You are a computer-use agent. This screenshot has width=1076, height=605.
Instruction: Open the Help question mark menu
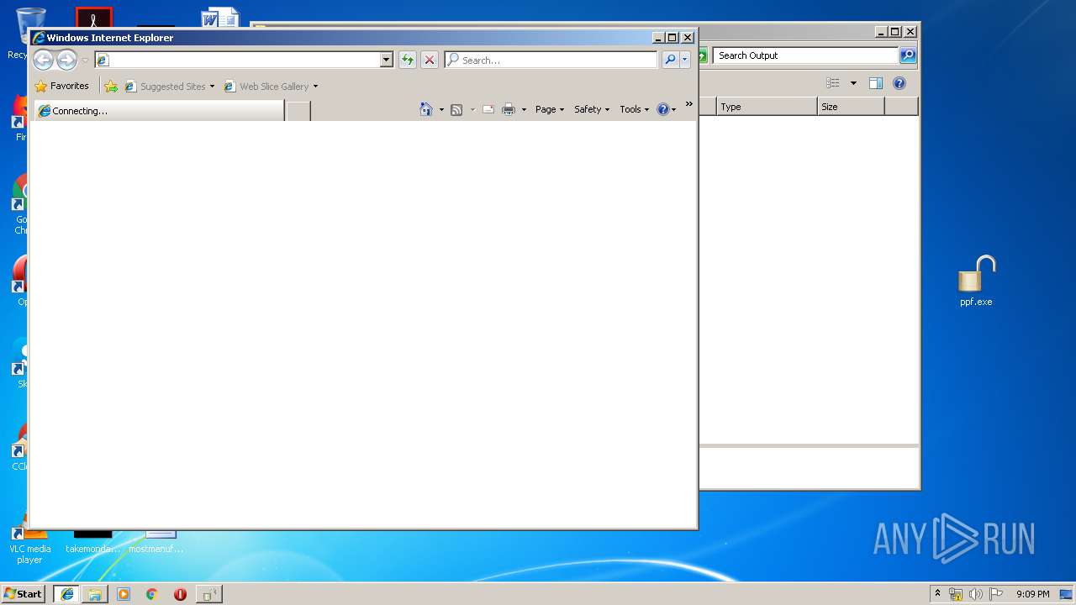click(x=667, y=109)
